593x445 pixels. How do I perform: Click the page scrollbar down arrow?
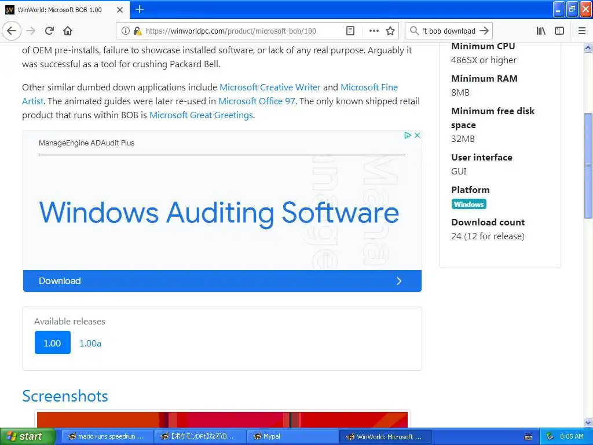[588, 422]
